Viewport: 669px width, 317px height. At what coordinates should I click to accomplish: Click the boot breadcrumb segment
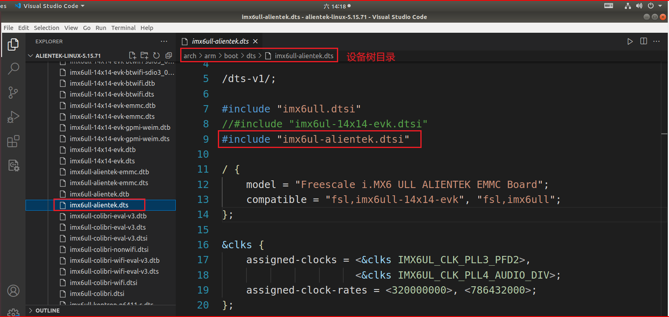231,56
